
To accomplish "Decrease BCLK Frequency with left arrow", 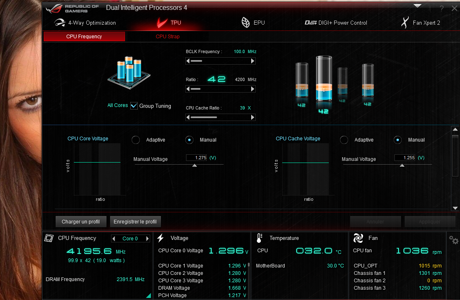I will pyautogui.click(x=188, y=61).
